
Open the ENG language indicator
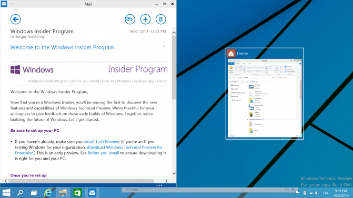click(326, 193)
